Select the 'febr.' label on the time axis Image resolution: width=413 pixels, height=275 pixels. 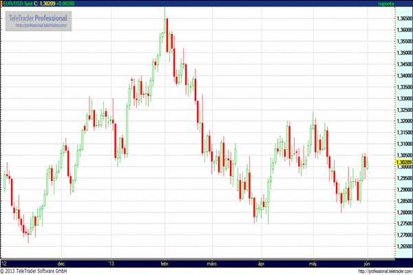pyautogui.click(x=165, y=263)
